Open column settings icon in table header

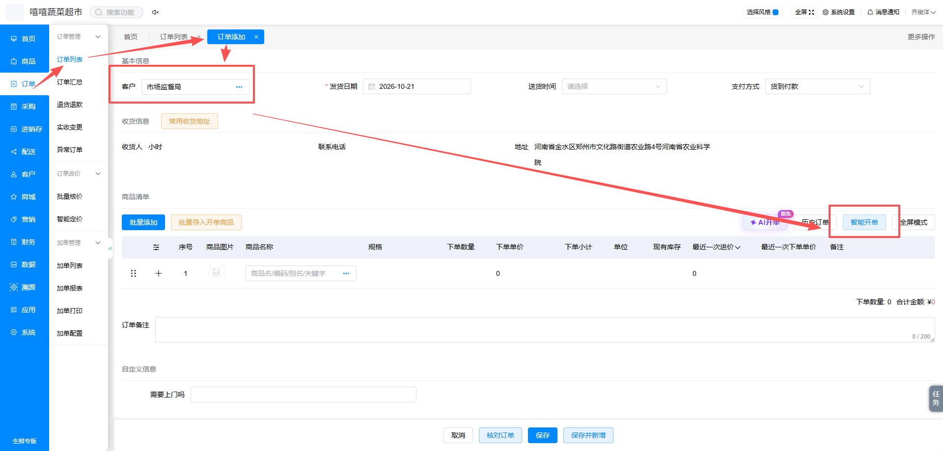[x=156, y=247]
